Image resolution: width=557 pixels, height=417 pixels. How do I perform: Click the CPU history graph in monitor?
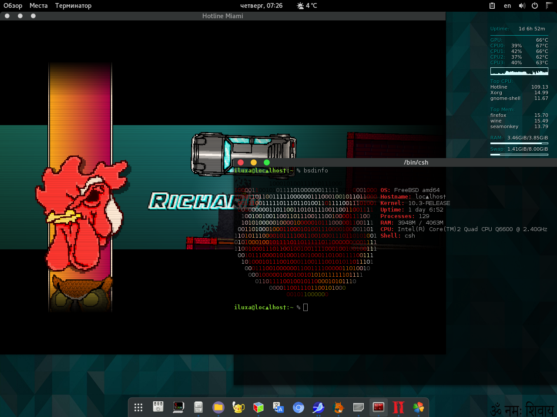[x=519, y=71]
